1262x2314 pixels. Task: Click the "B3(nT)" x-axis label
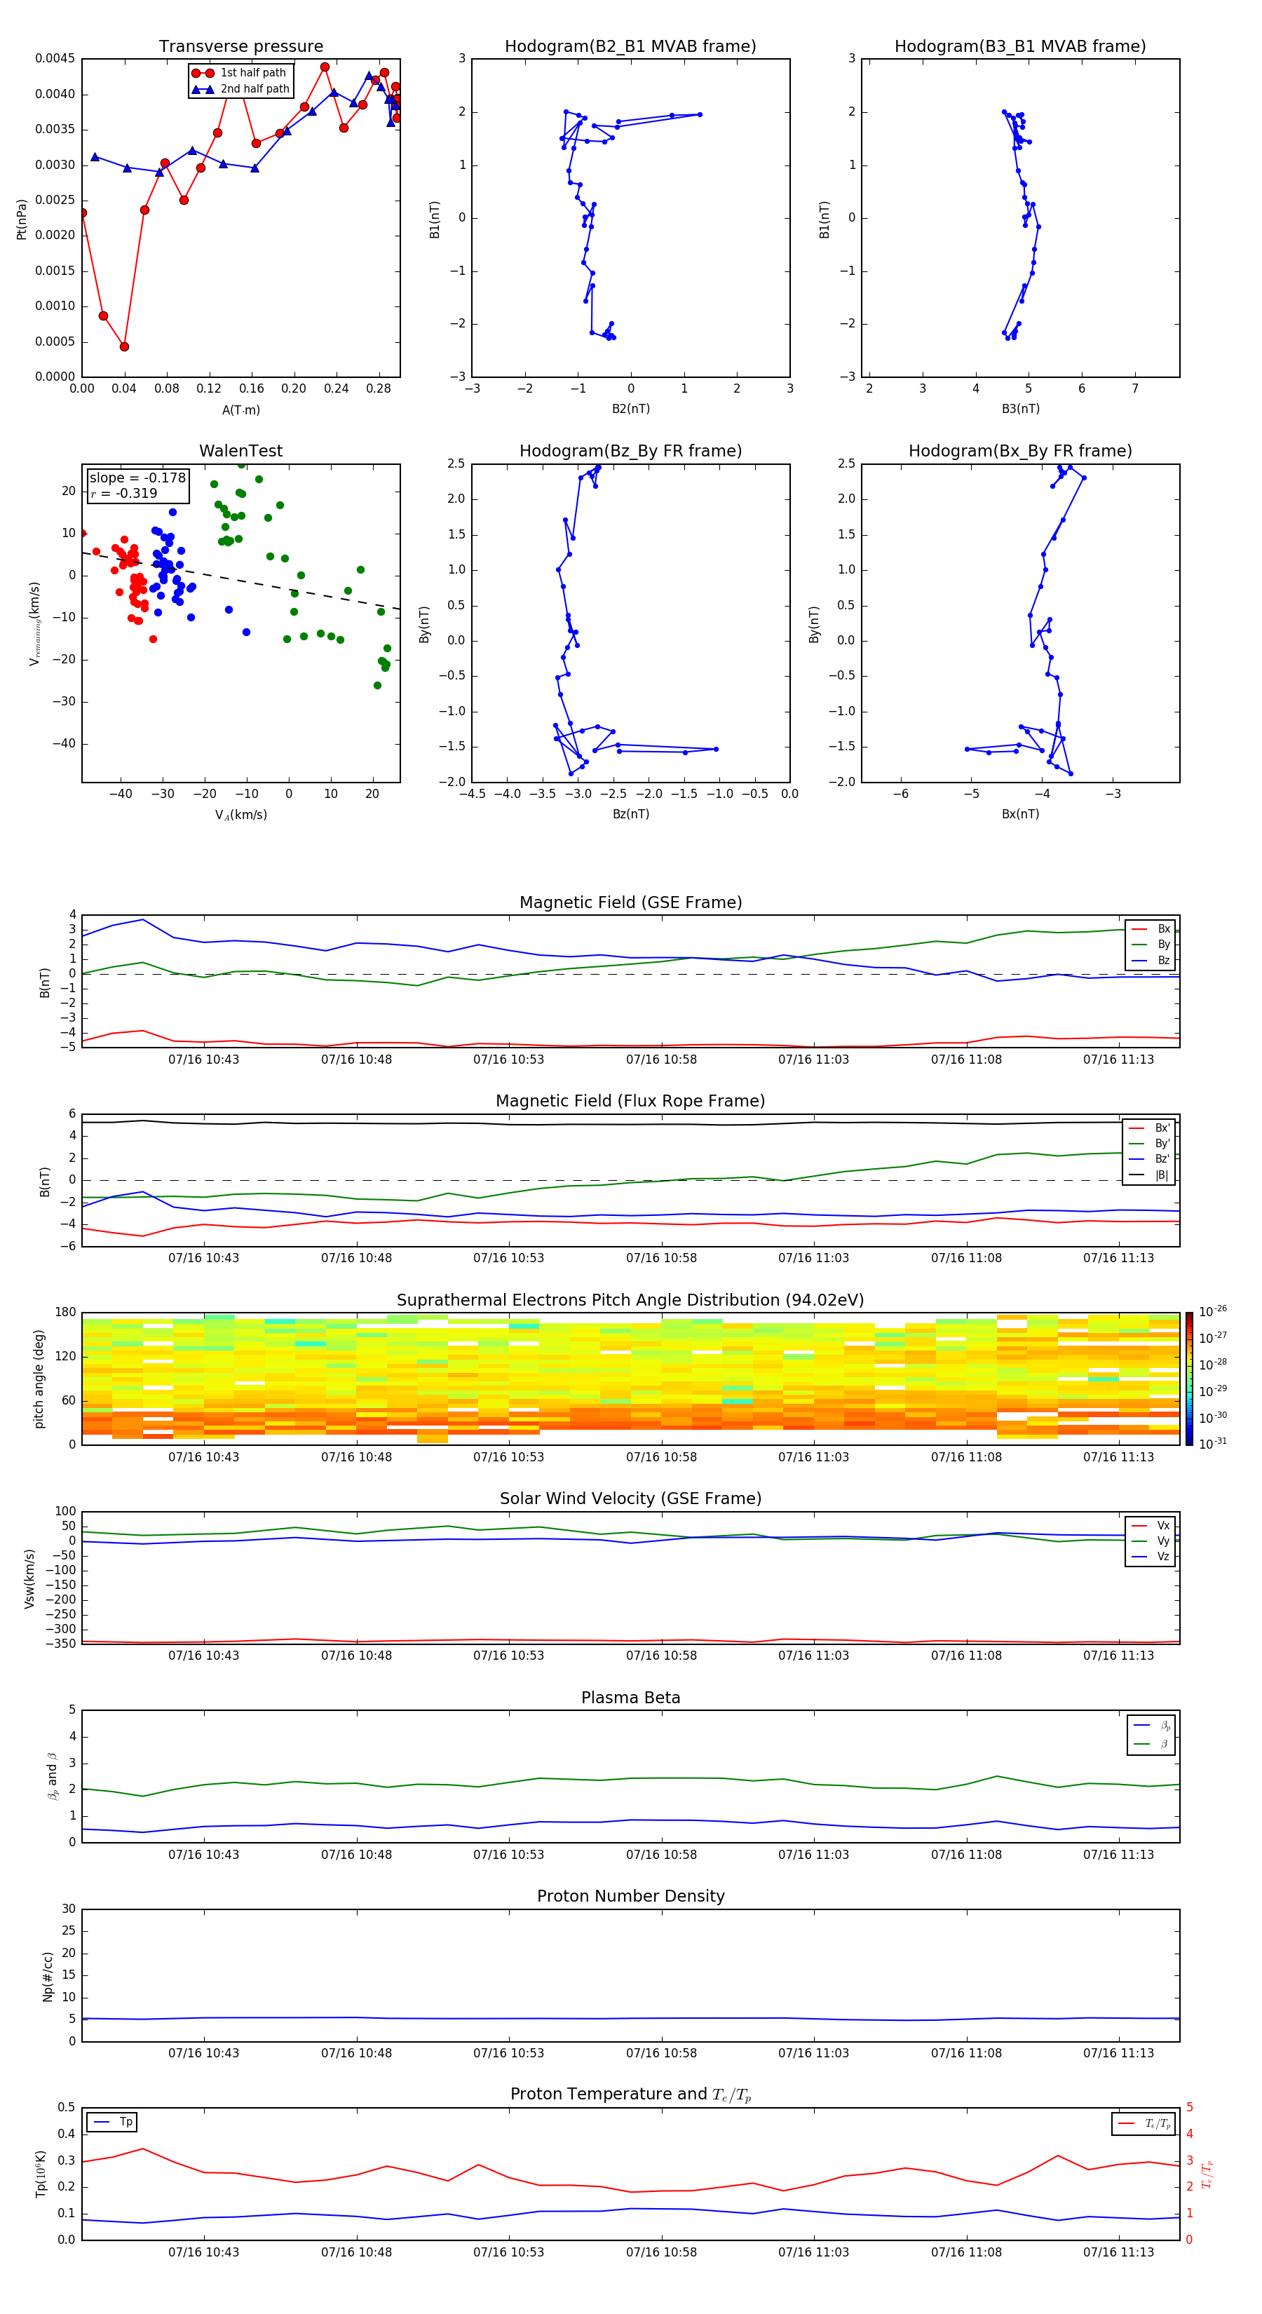tap(1020, 409)
